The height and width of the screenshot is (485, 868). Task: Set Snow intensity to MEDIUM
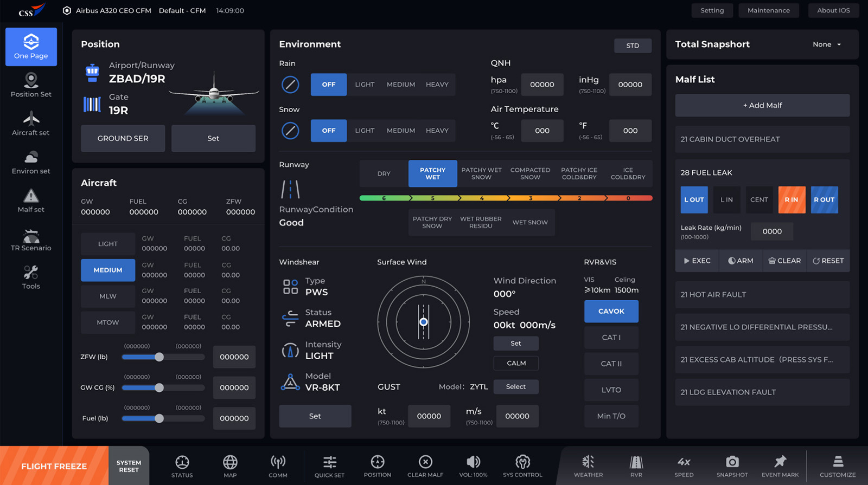coord(400,131)
